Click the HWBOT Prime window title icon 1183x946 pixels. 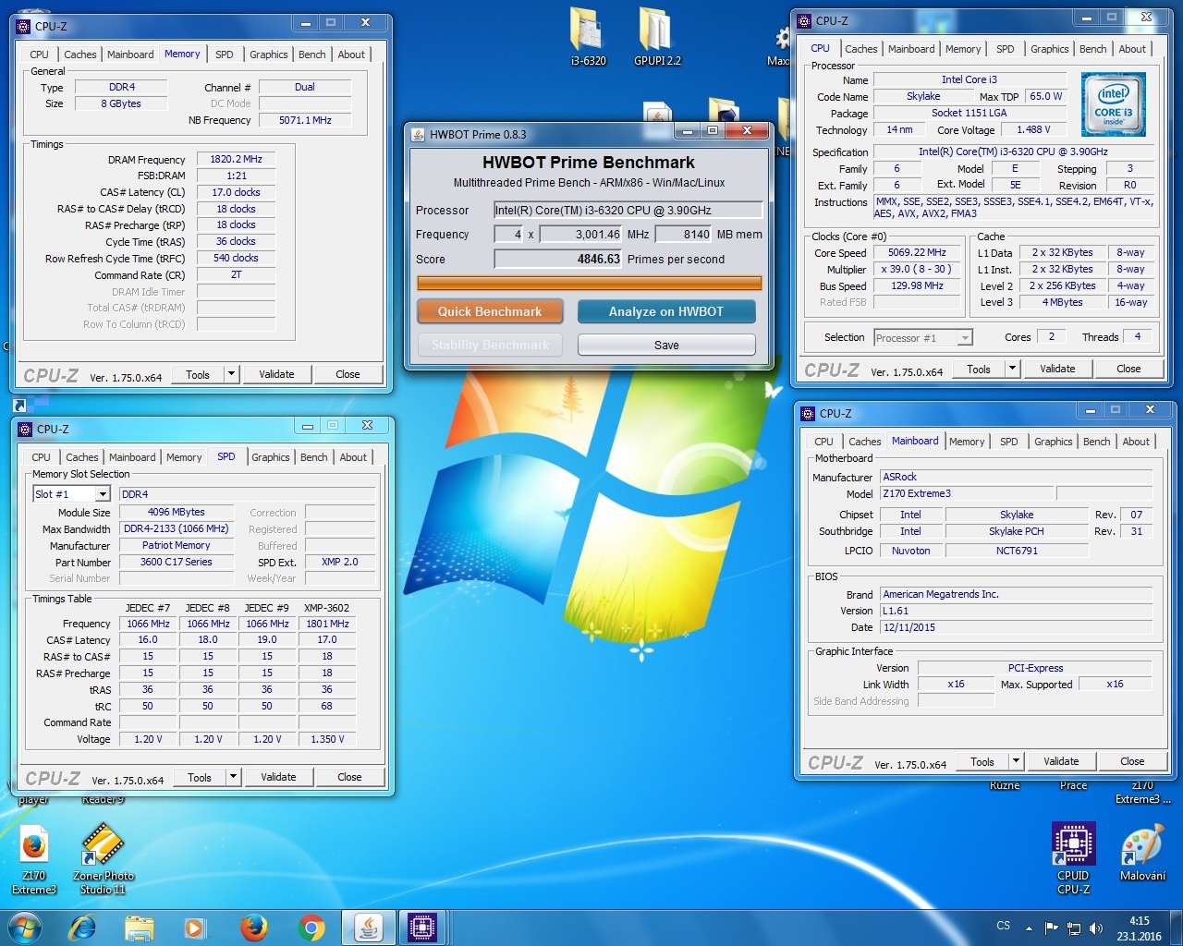click(418, 134)
